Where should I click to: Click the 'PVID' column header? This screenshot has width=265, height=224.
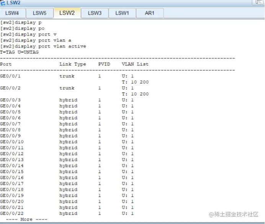104,64
